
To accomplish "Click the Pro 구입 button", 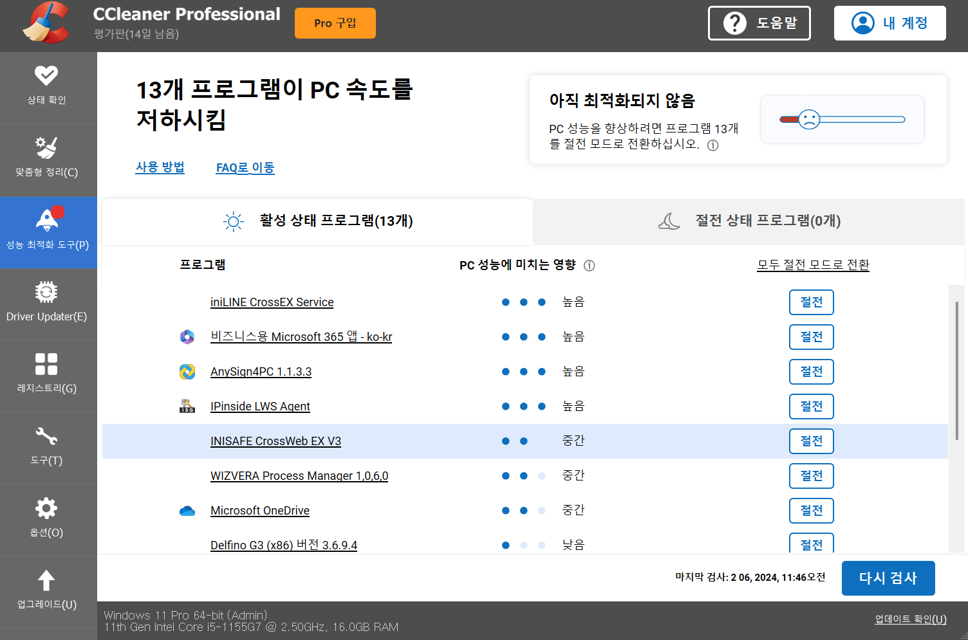I will [335, 23].
